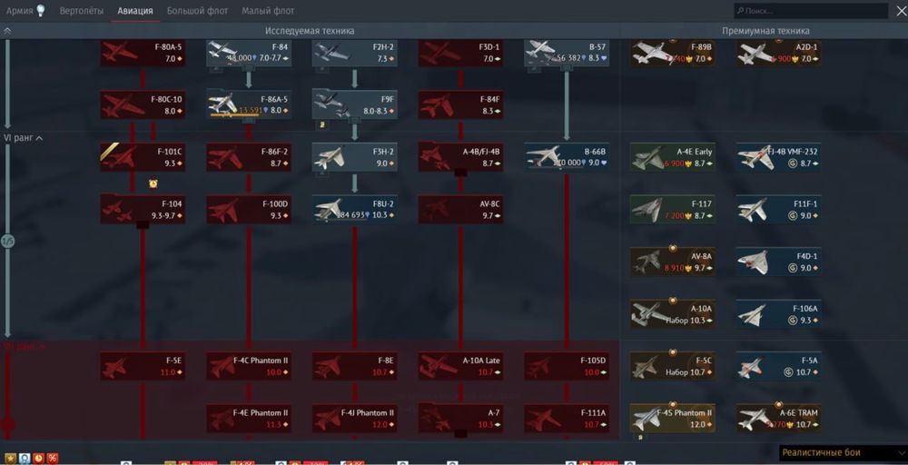908x465 pixels.
Task: Click the blue round icon in bottom bar
Action: (24, 458)
